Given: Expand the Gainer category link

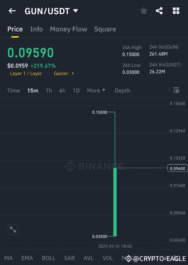Looking at the screenshot, I should (x=64, y=73).
